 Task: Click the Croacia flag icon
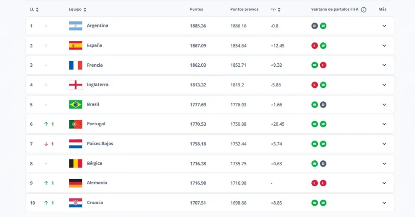coord(76,203)
